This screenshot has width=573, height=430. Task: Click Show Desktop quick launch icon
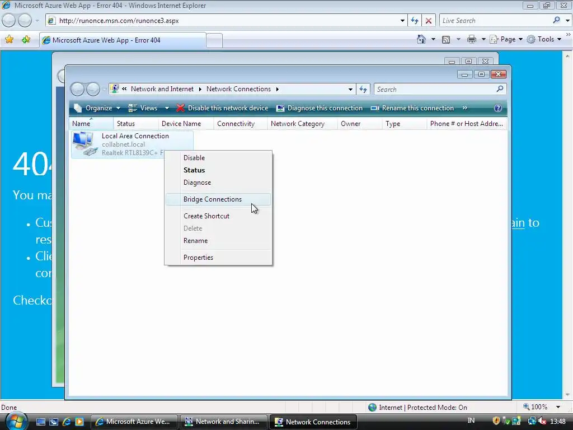point(40,422)
